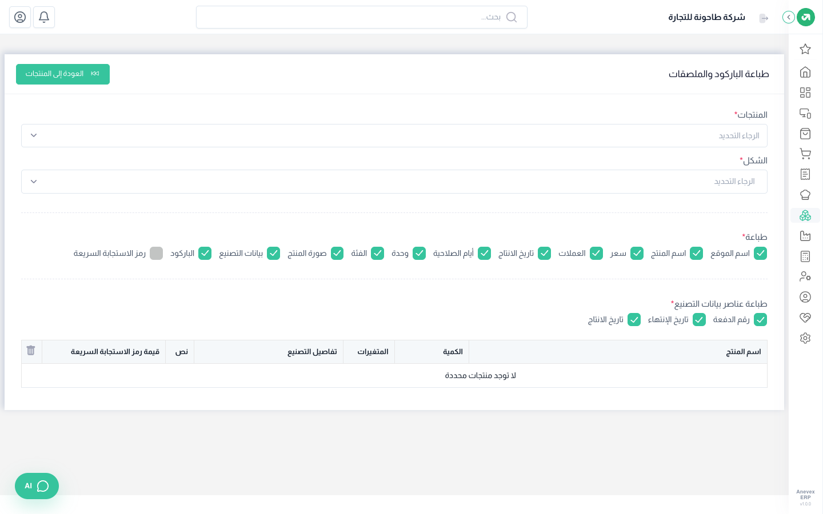The width and height of the screenshot is (823, 514).
Task: Click the notifications bell icon
Action: click(x=44, y=17)
